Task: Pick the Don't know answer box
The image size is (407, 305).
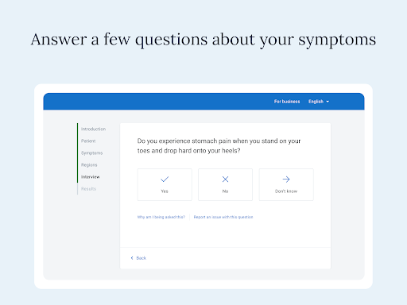Action: [286, 184]
